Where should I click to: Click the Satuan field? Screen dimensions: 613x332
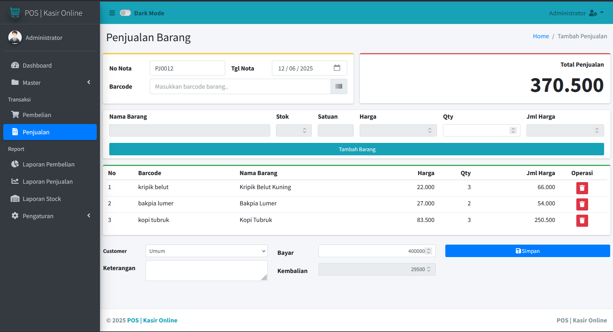[x=336, y=130]
